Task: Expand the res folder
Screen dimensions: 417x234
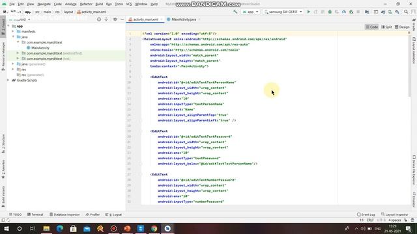Action: click(x=13, y=70)
